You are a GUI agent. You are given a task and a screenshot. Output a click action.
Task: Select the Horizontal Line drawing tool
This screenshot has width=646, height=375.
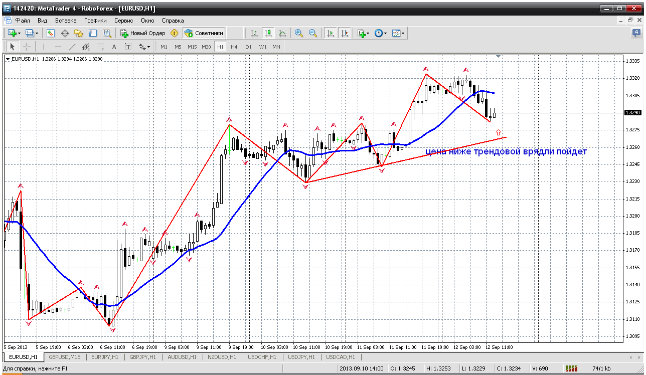point(58,47)
